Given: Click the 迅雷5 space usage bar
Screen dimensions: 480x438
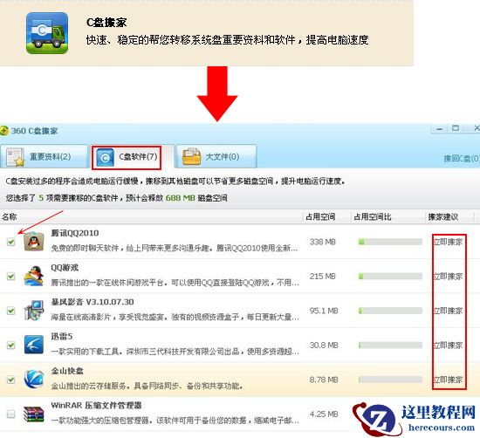Looking at the screenshot, I should [390, 346].
